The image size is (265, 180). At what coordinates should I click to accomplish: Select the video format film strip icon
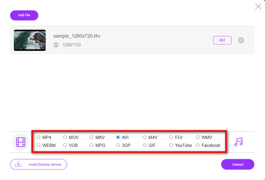[21, 142]
